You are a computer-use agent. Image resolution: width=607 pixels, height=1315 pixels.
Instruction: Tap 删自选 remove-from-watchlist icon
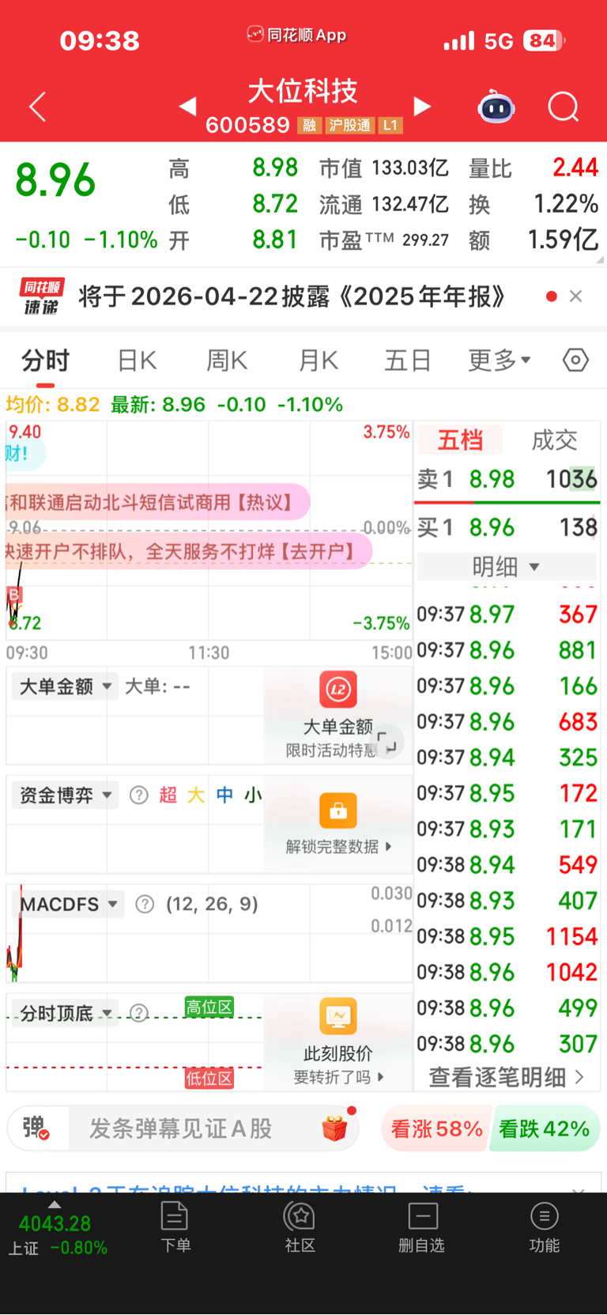(x=421, y=1227)
